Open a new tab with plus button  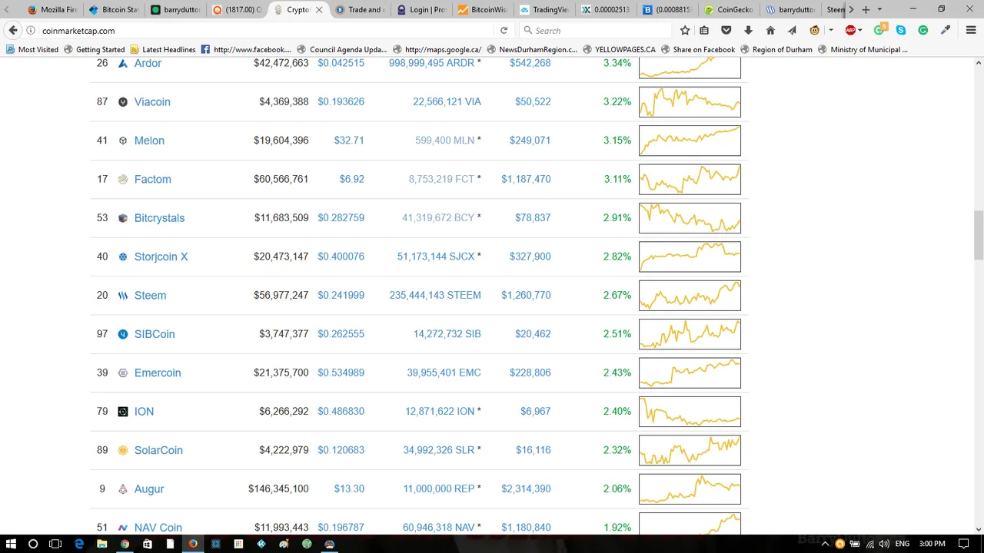point(866,10)
